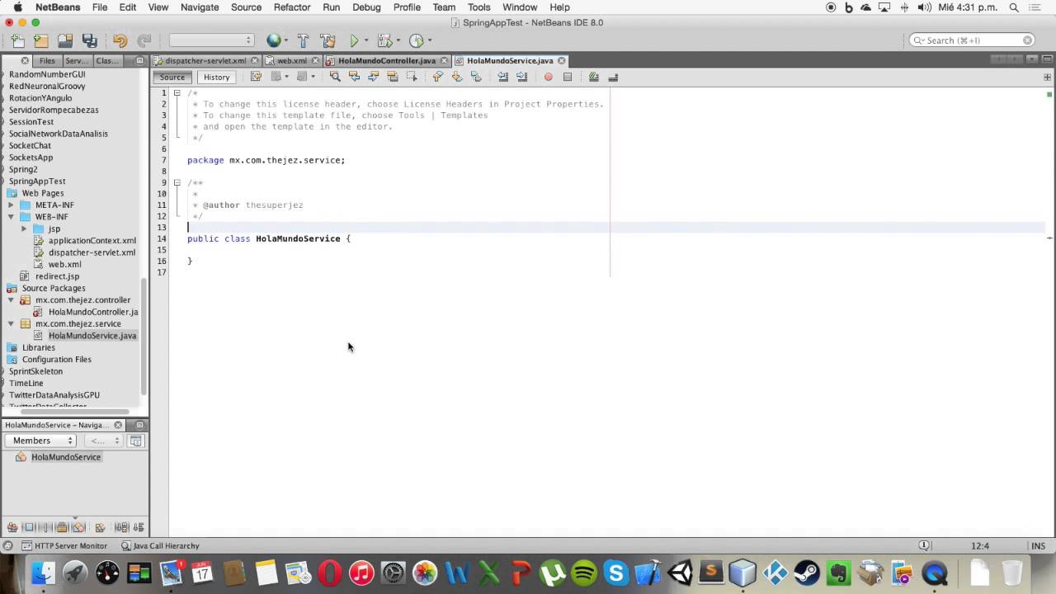The width and height of the screenshot is (1056, 594).
Task: Click the Search input field
Action: pyautogui.click(x=972, y=40)
